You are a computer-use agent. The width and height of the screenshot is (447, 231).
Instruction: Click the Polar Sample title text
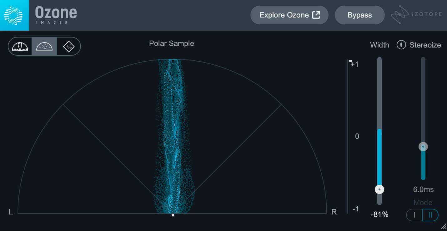(x=172, y=43)
